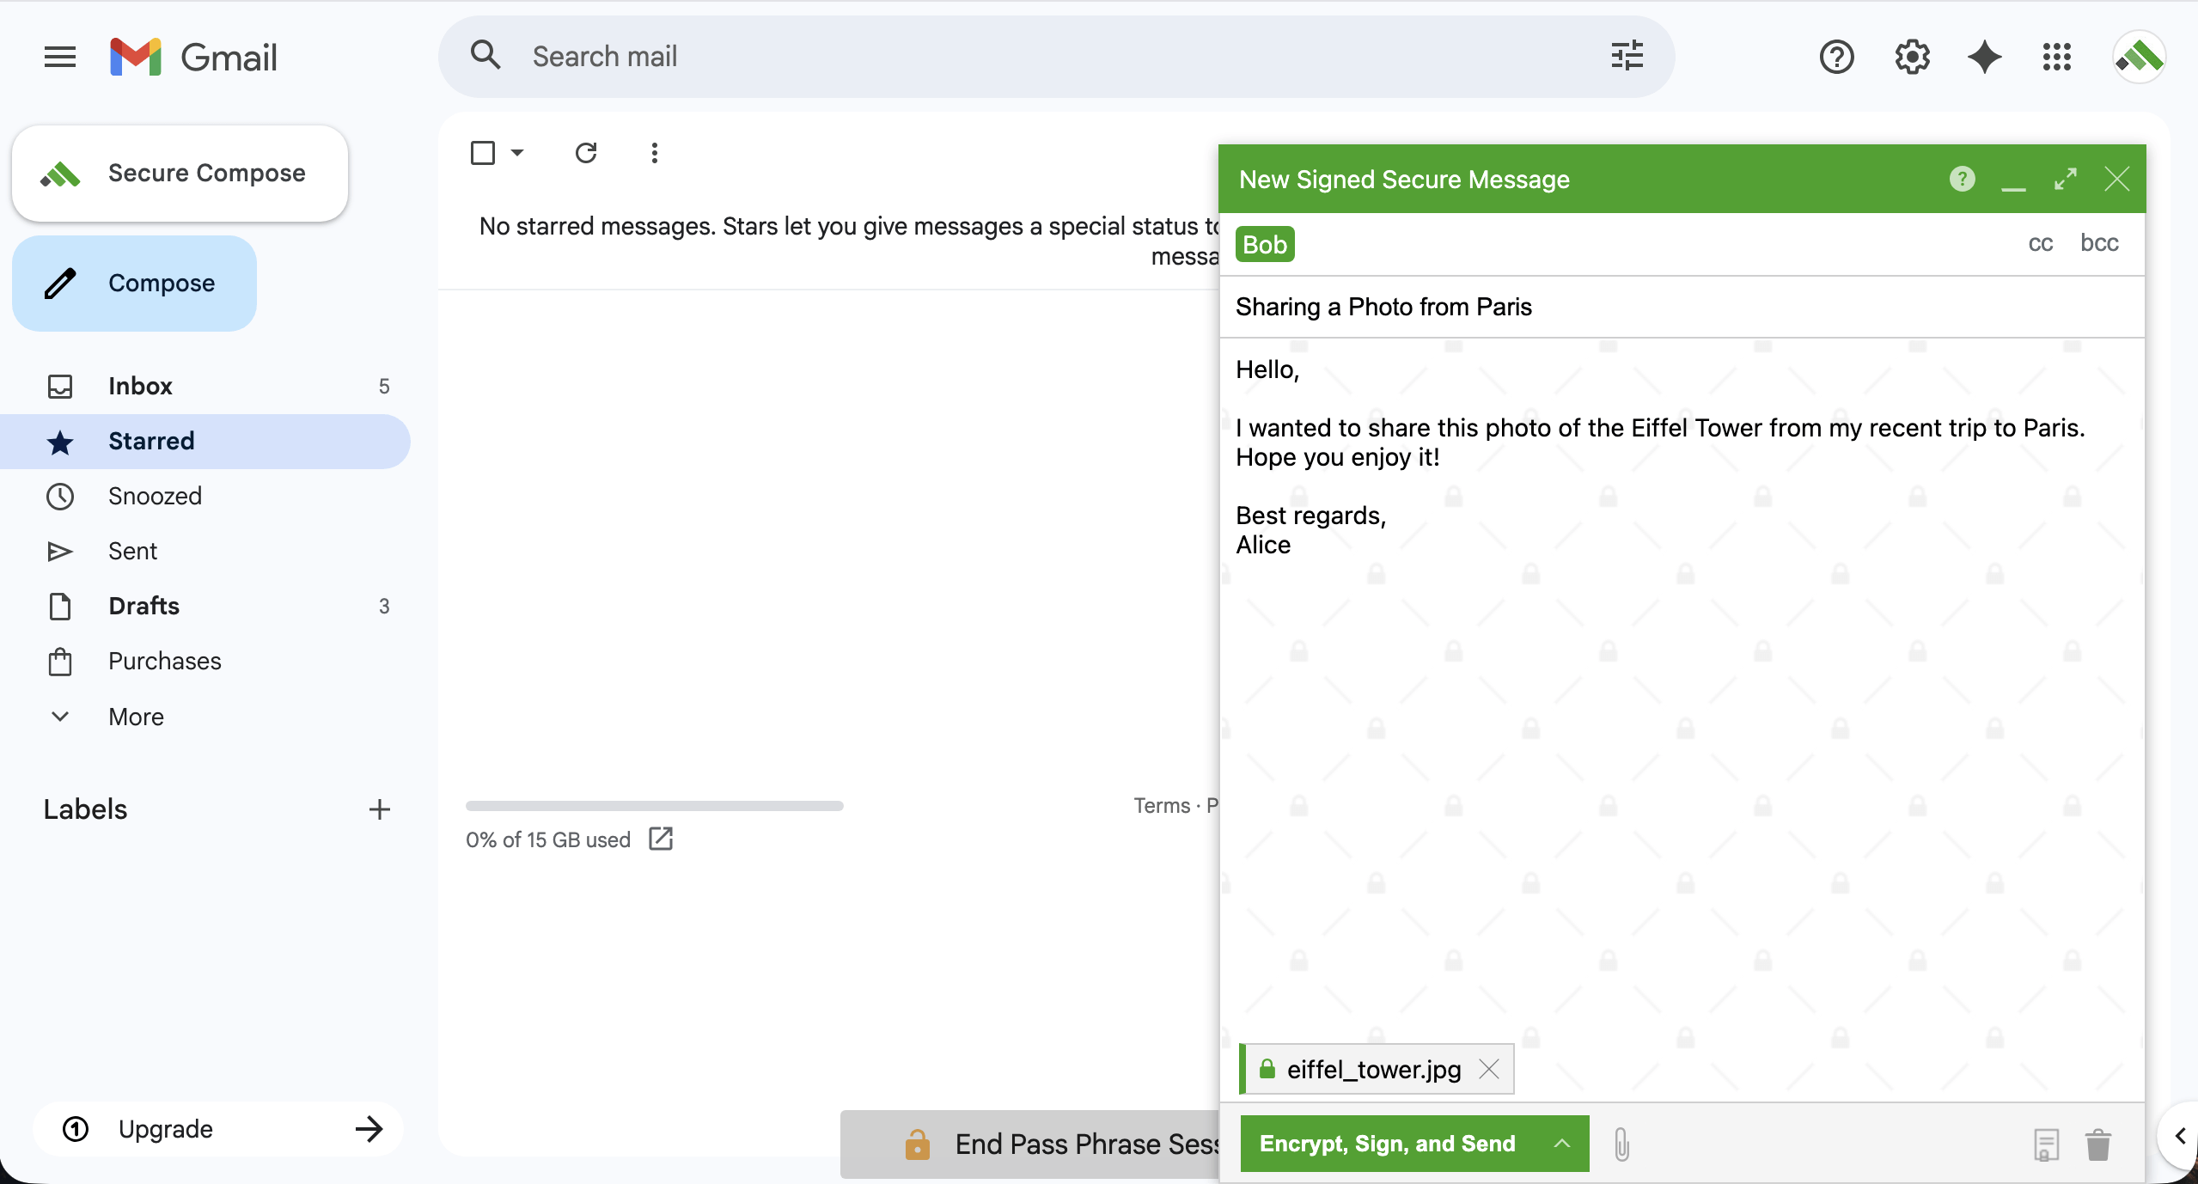Expand the secure compose to full screen
The width and height of the screenshot is (2198, 1184).
pyautogui.click(x=2066, y=179)
